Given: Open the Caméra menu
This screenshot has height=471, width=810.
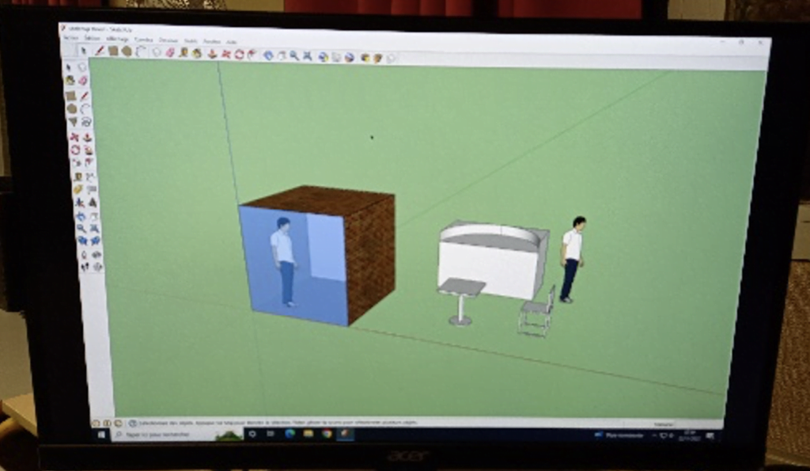Looking at the screenshot, I should (143, 40).
